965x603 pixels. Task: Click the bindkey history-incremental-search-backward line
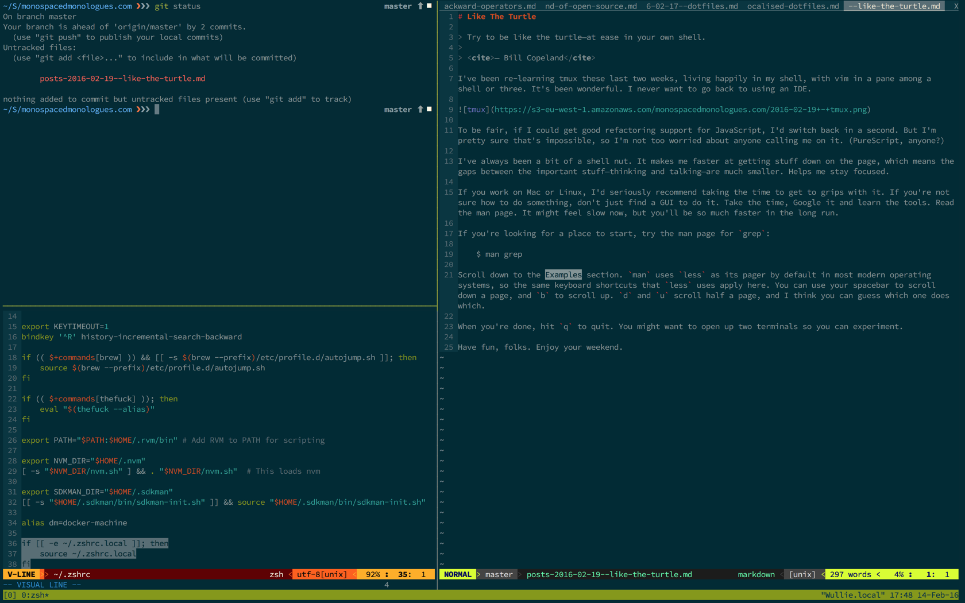tap(132, 337)
